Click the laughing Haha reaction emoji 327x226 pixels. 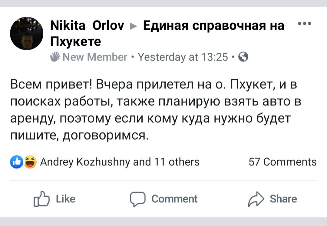[x=30, y=162]
